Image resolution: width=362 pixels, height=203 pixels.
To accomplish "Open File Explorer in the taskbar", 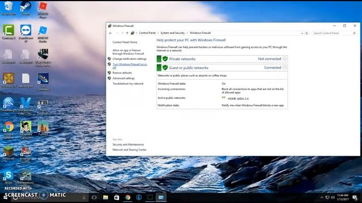I will click(106, 197).
